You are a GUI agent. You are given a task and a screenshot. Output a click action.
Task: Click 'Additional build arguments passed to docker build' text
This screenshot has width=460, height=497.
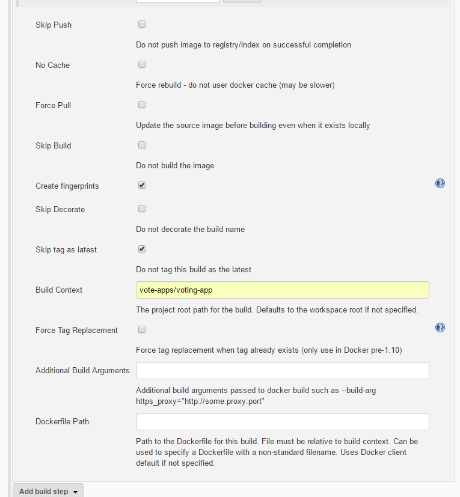(x=256, y=395)
